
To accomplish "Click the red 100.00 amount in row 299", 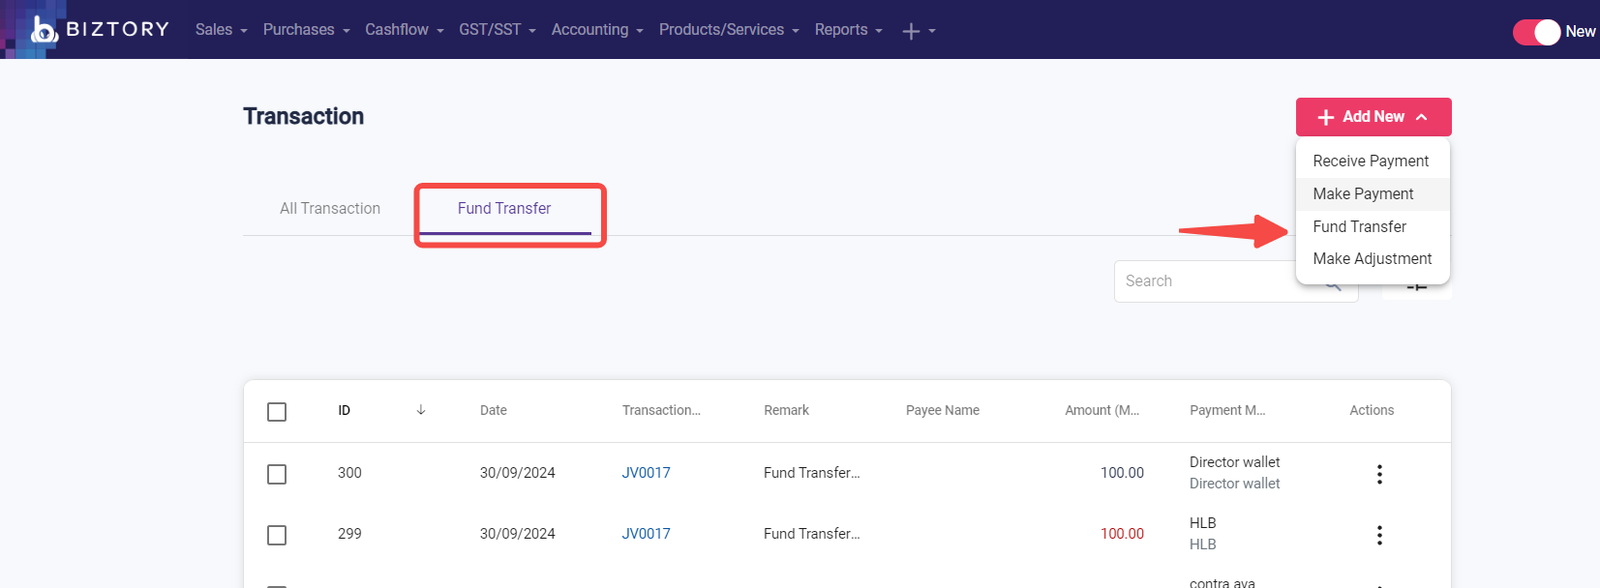I will tap(1122, 534).
